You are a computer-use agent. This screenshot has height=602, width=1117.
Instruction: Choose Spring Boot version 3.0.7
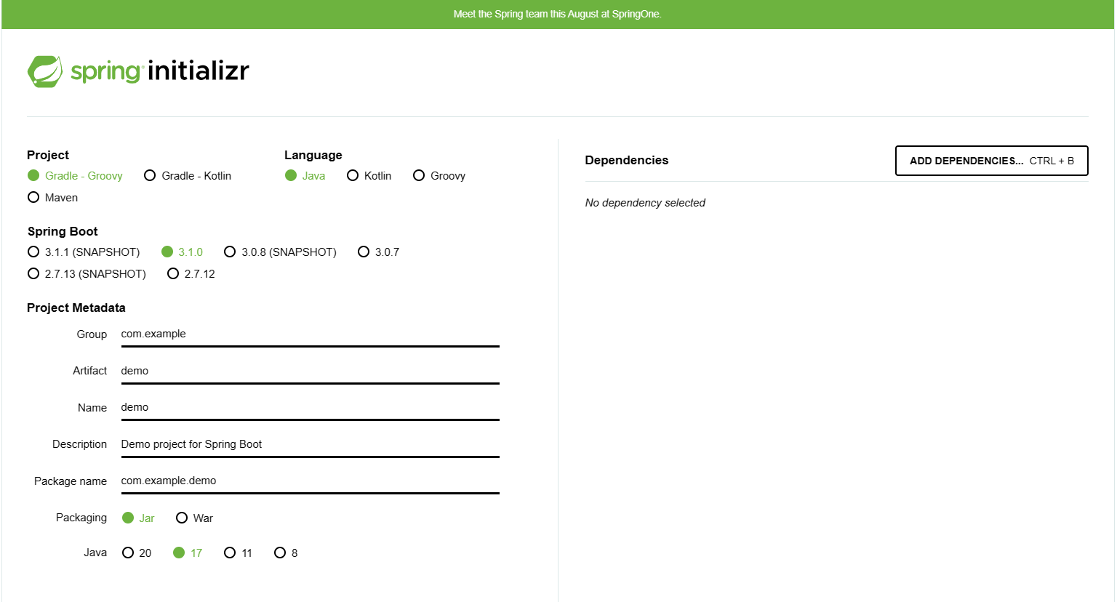364,252
